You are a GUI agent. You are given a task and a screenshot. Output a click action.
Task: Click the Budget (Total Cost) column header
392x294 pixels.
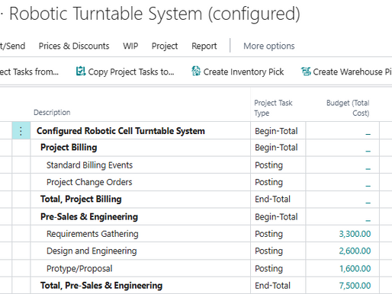tap(348, 108)
